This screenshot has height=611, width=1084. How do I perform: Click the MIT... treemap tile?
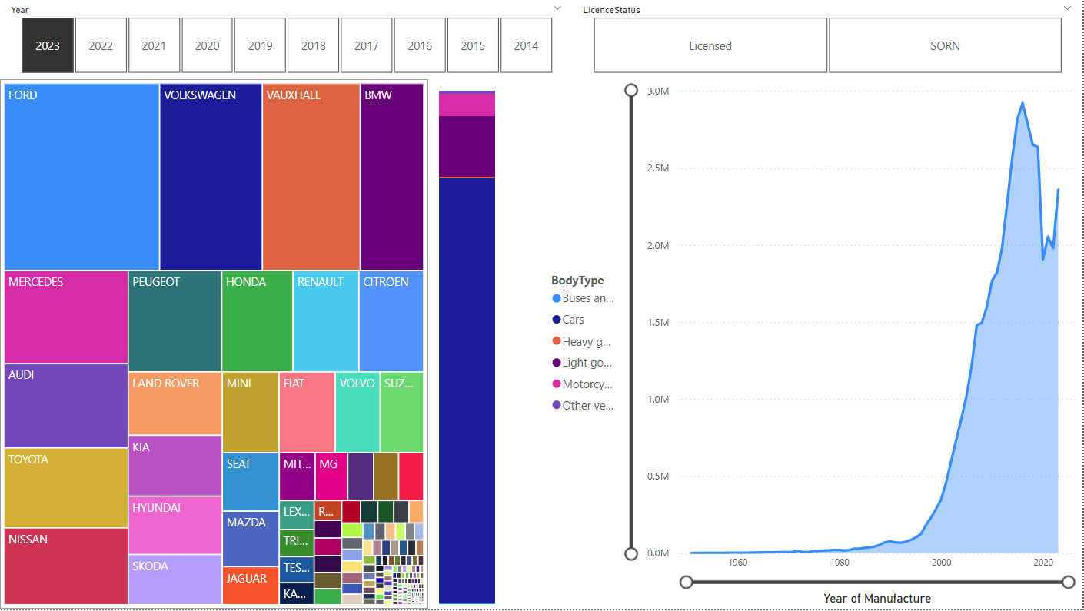(x=297, y=477)
